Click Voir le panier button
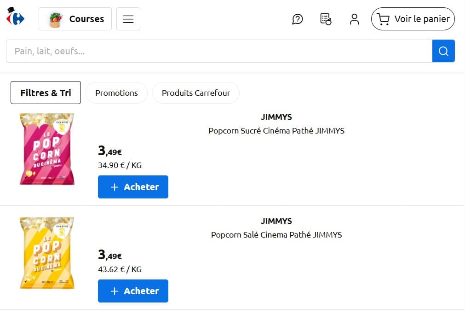The height and width of the screenshot is (314, 465). coord(413,19)
